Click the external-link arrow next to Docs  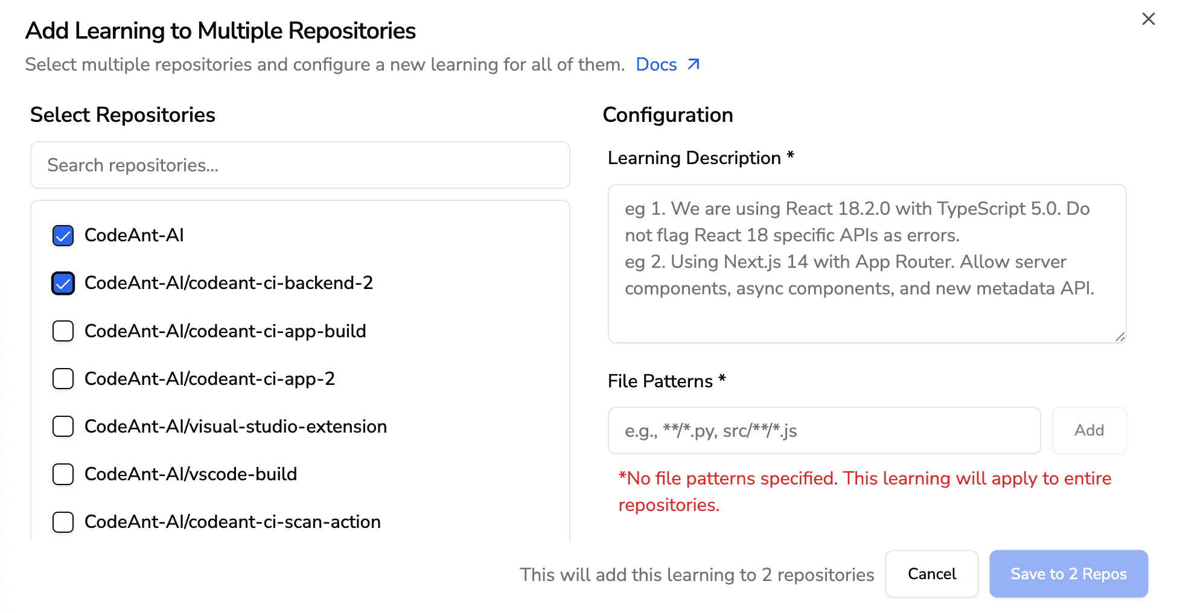click(693, 63)
